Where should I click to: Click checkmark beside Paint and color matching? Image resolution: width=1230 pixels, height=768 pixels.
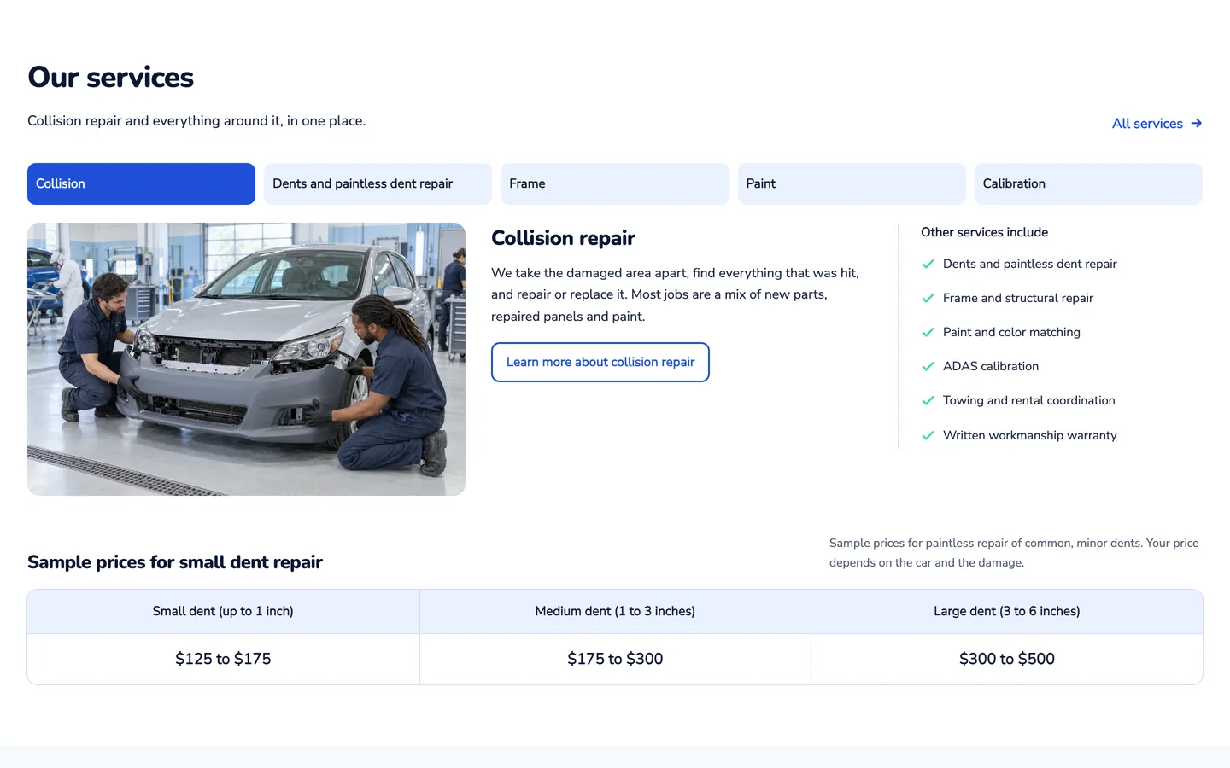928,333
